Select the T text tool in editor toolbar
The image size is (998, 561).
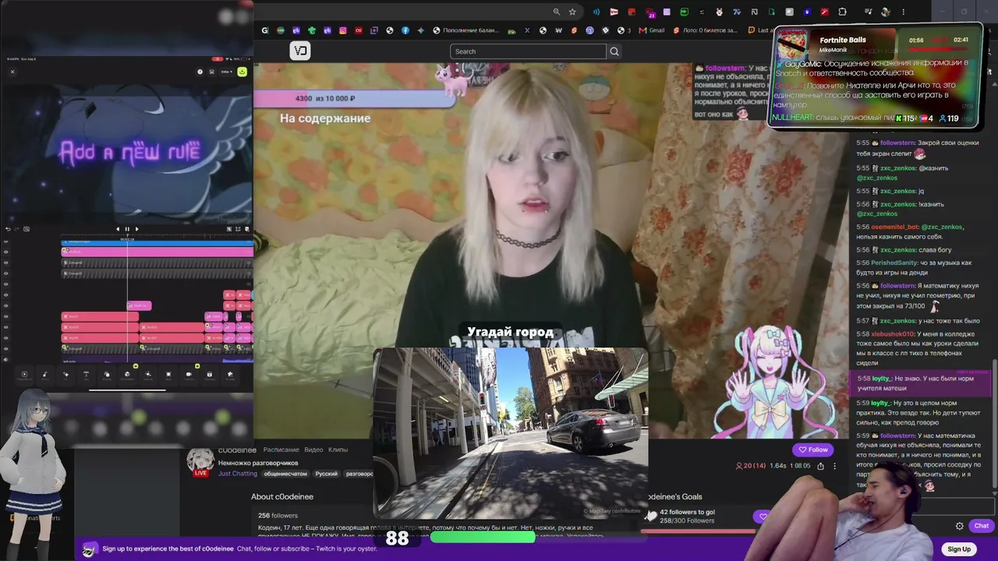[86, 375]
